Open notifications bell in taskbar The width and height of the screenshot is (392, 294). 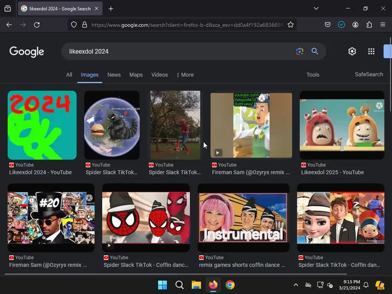(366, 285)
